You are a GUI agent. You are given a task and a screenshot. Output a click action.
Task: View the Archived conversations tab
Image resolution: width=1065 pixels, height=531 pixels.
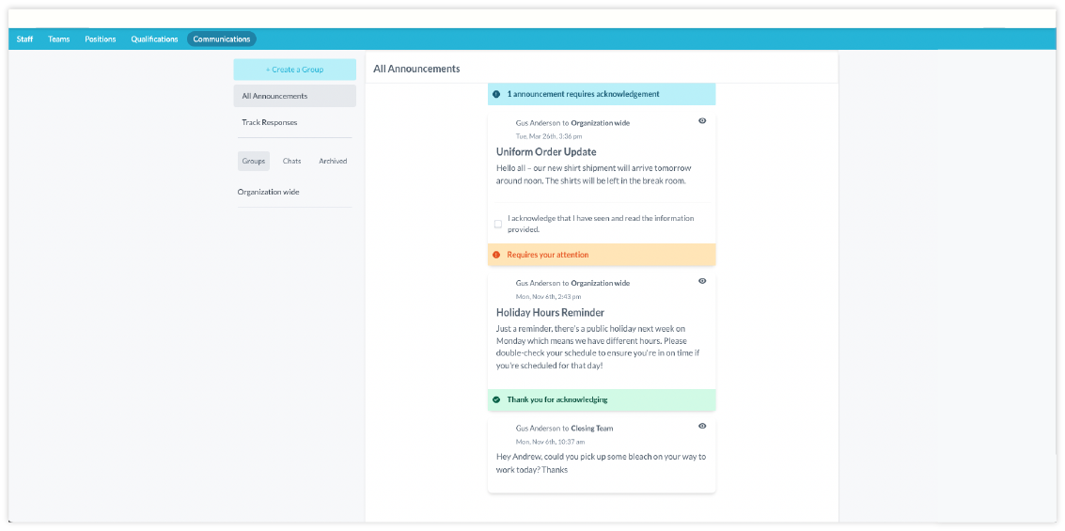click(x=333, y=162)
